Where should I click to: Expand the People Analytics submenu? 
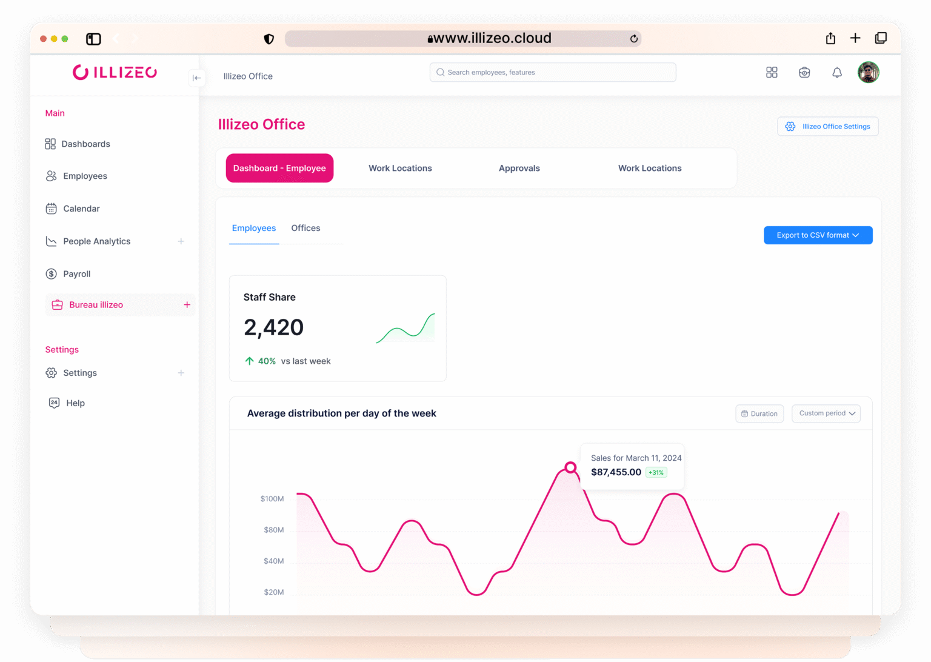pyautogui.click(x=181, y=241)
